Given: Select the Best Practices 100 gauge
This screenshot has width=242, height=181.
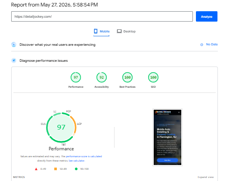Looking at the screenshot, I should pyautogui.click(x=127, y=77).
